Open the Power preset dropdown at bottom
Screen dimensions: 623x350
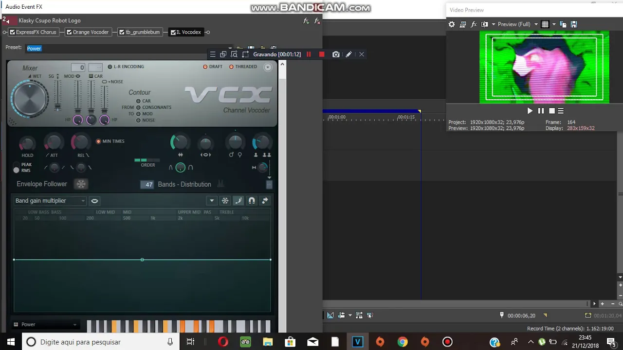coord(45,324)
